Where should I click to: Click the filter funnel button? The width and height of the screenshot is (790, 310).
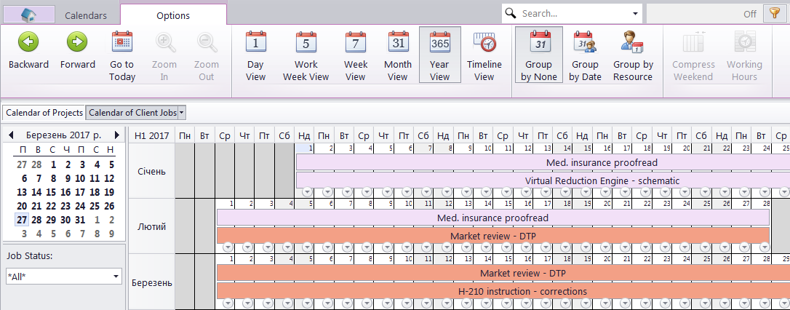coord(774,14)
